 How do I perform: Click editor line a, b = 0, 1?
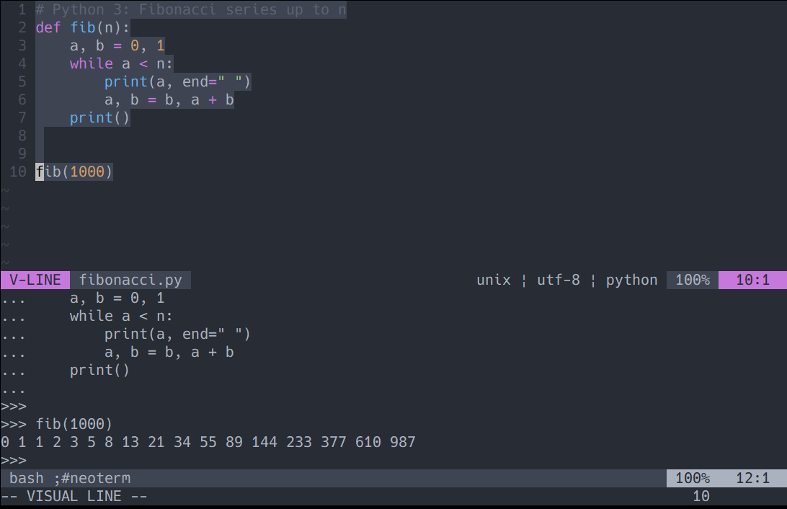[x=117, y=45]
